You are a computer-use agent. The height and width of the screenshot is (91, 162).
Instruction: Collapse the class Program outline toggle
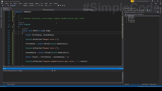[x=14, y=25]
